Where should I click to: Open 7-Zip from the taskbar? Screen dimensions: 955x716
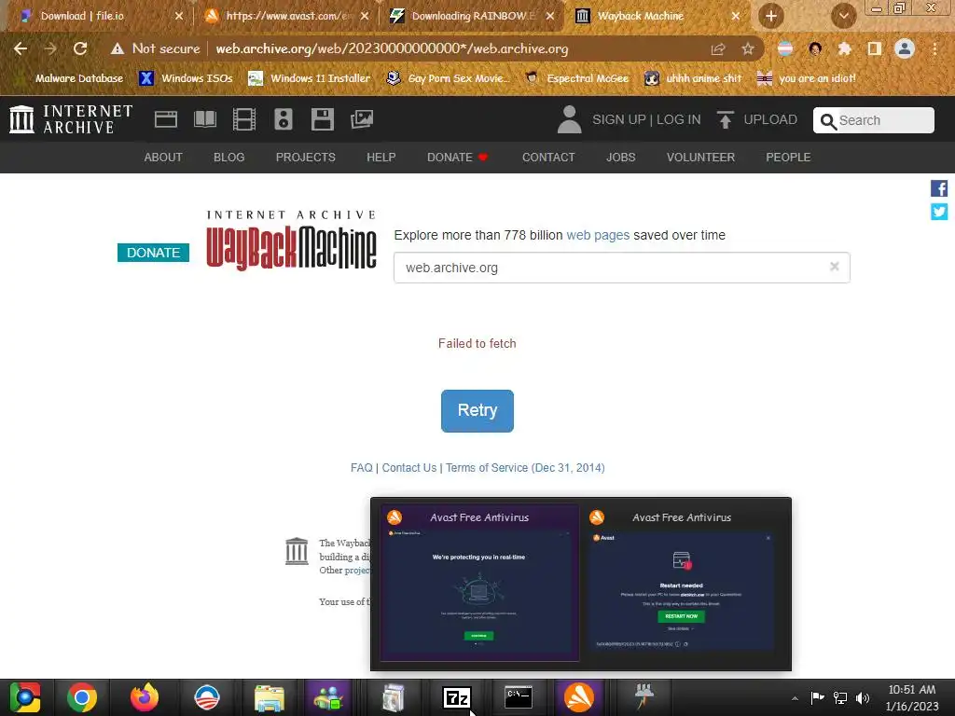[x=456, y=697]
